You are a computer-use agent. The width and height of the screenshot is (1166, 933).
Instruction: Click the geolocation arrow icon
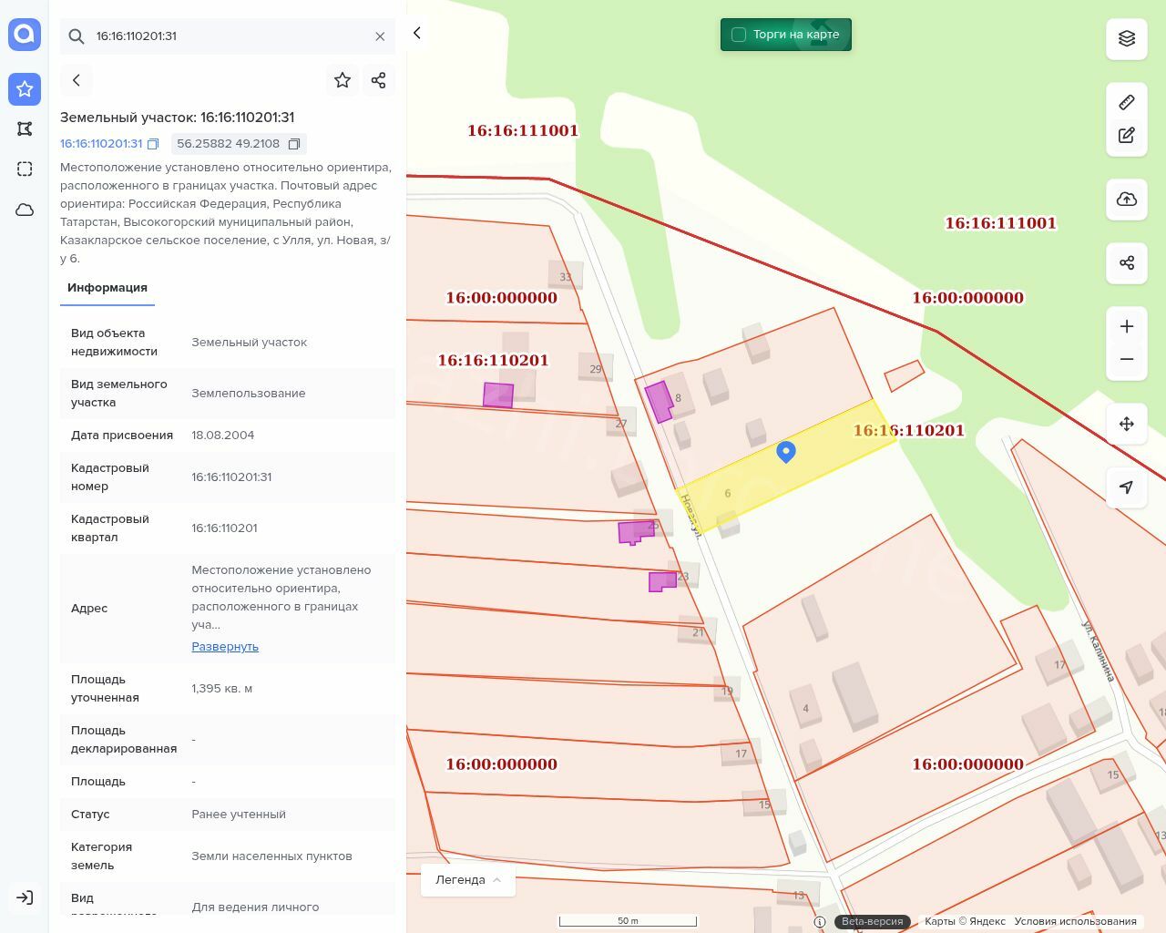1126,487
